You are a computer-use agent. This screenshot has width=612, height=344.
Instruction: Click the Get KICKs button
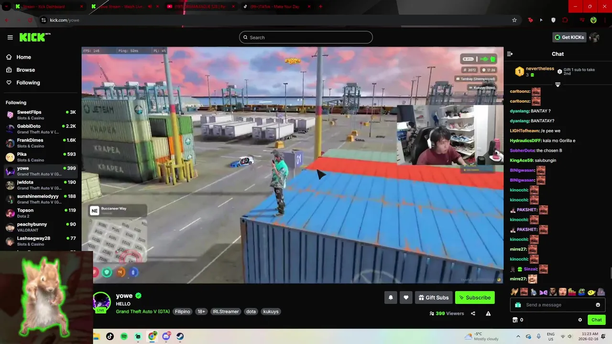click(x=569, y=37)
